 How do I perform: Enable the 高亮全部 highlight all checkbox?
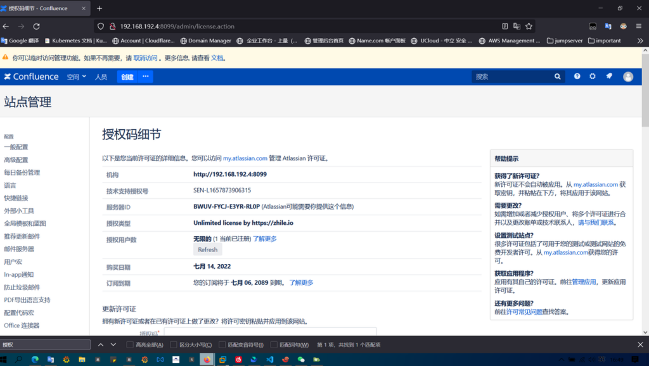pyautogui.click(x=130, y=344)
